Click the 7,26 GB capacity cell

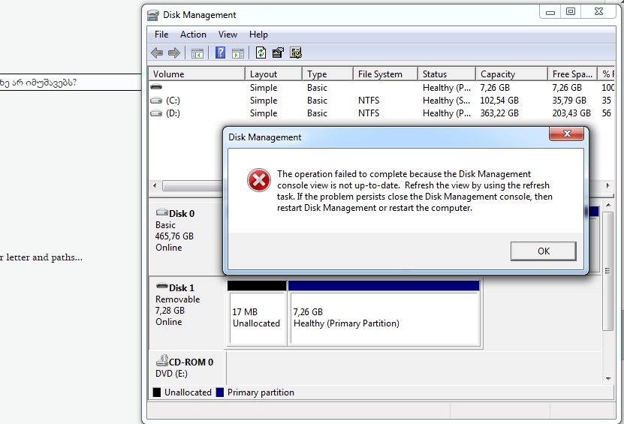(x=495, y=88)
